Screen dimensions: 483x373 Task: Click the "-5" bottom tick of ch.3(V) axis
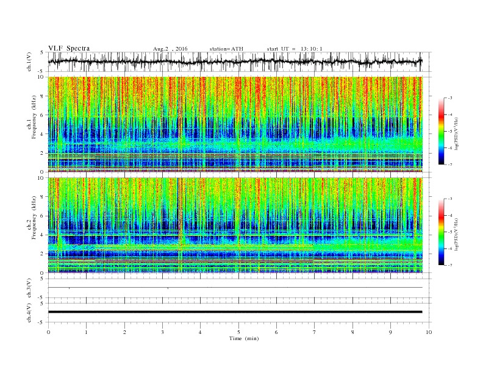pos(41,298)
